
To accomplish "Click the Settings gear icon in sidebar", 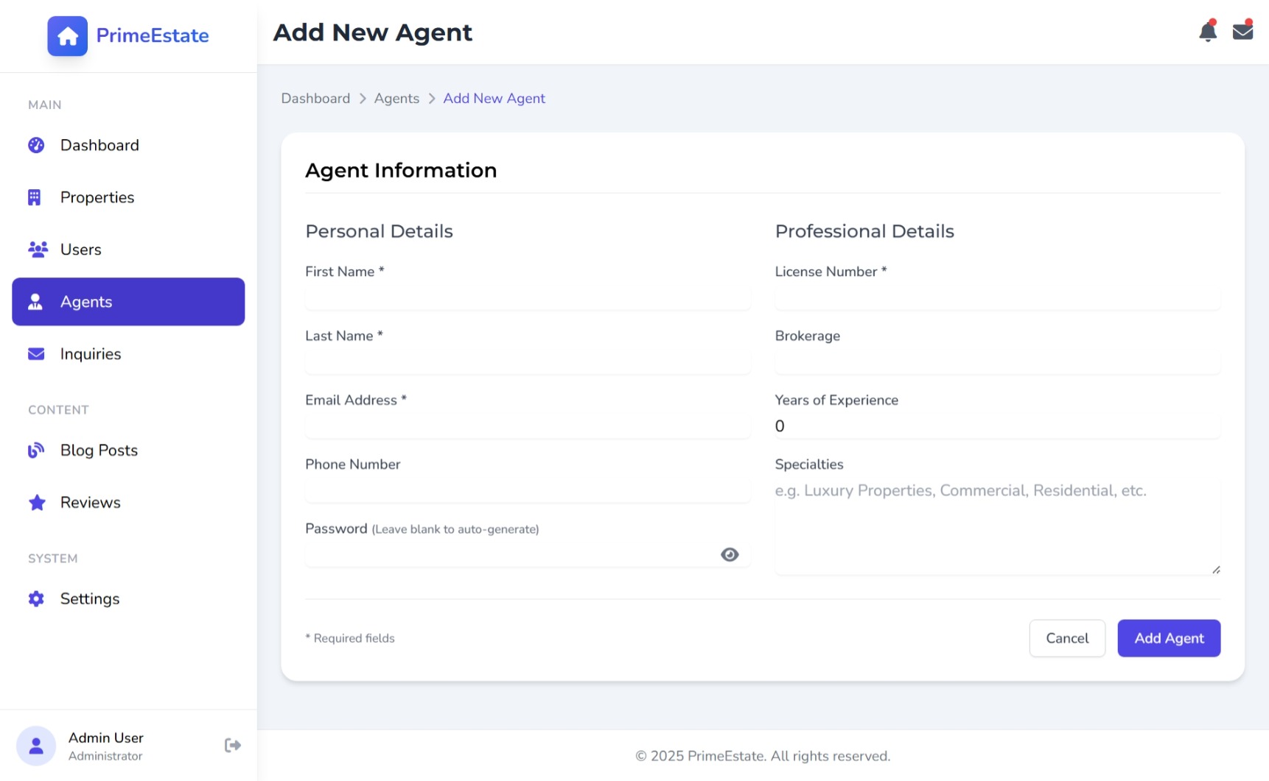I will point(36,598).
